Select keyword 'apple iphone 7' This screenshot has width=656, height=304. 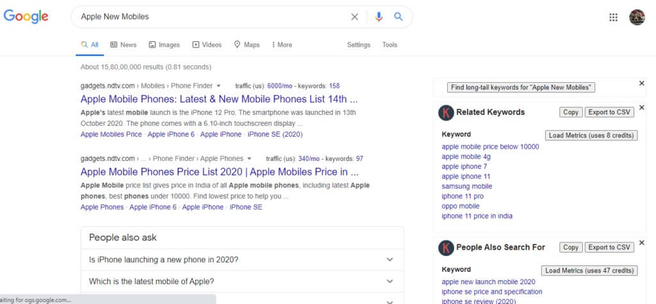(x=464, y=167)
